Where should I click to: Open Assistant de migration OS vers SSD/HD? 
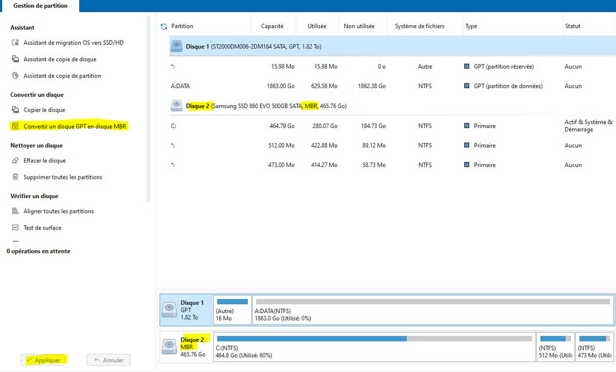point(74,42)
